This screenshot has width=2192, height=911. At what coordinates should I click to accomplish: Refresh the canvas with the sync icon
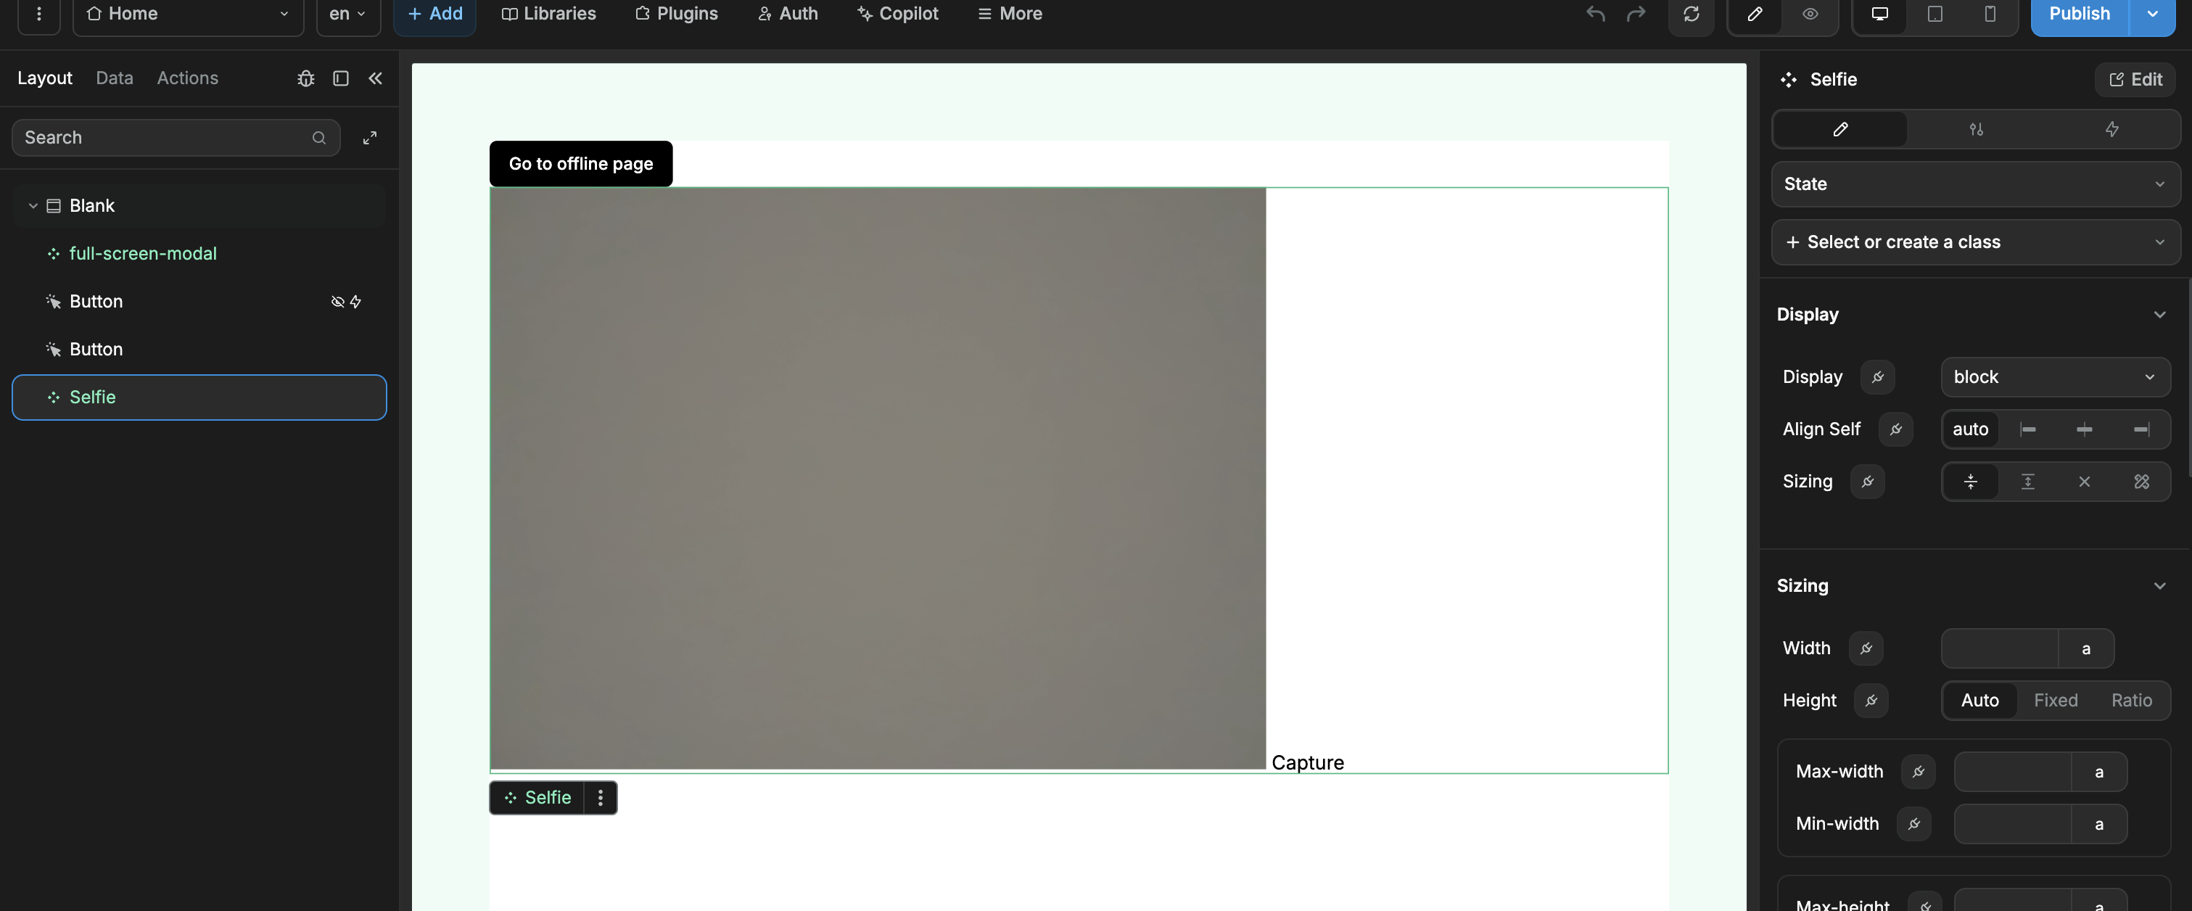pyautogui.click(x=1692, y=15)
